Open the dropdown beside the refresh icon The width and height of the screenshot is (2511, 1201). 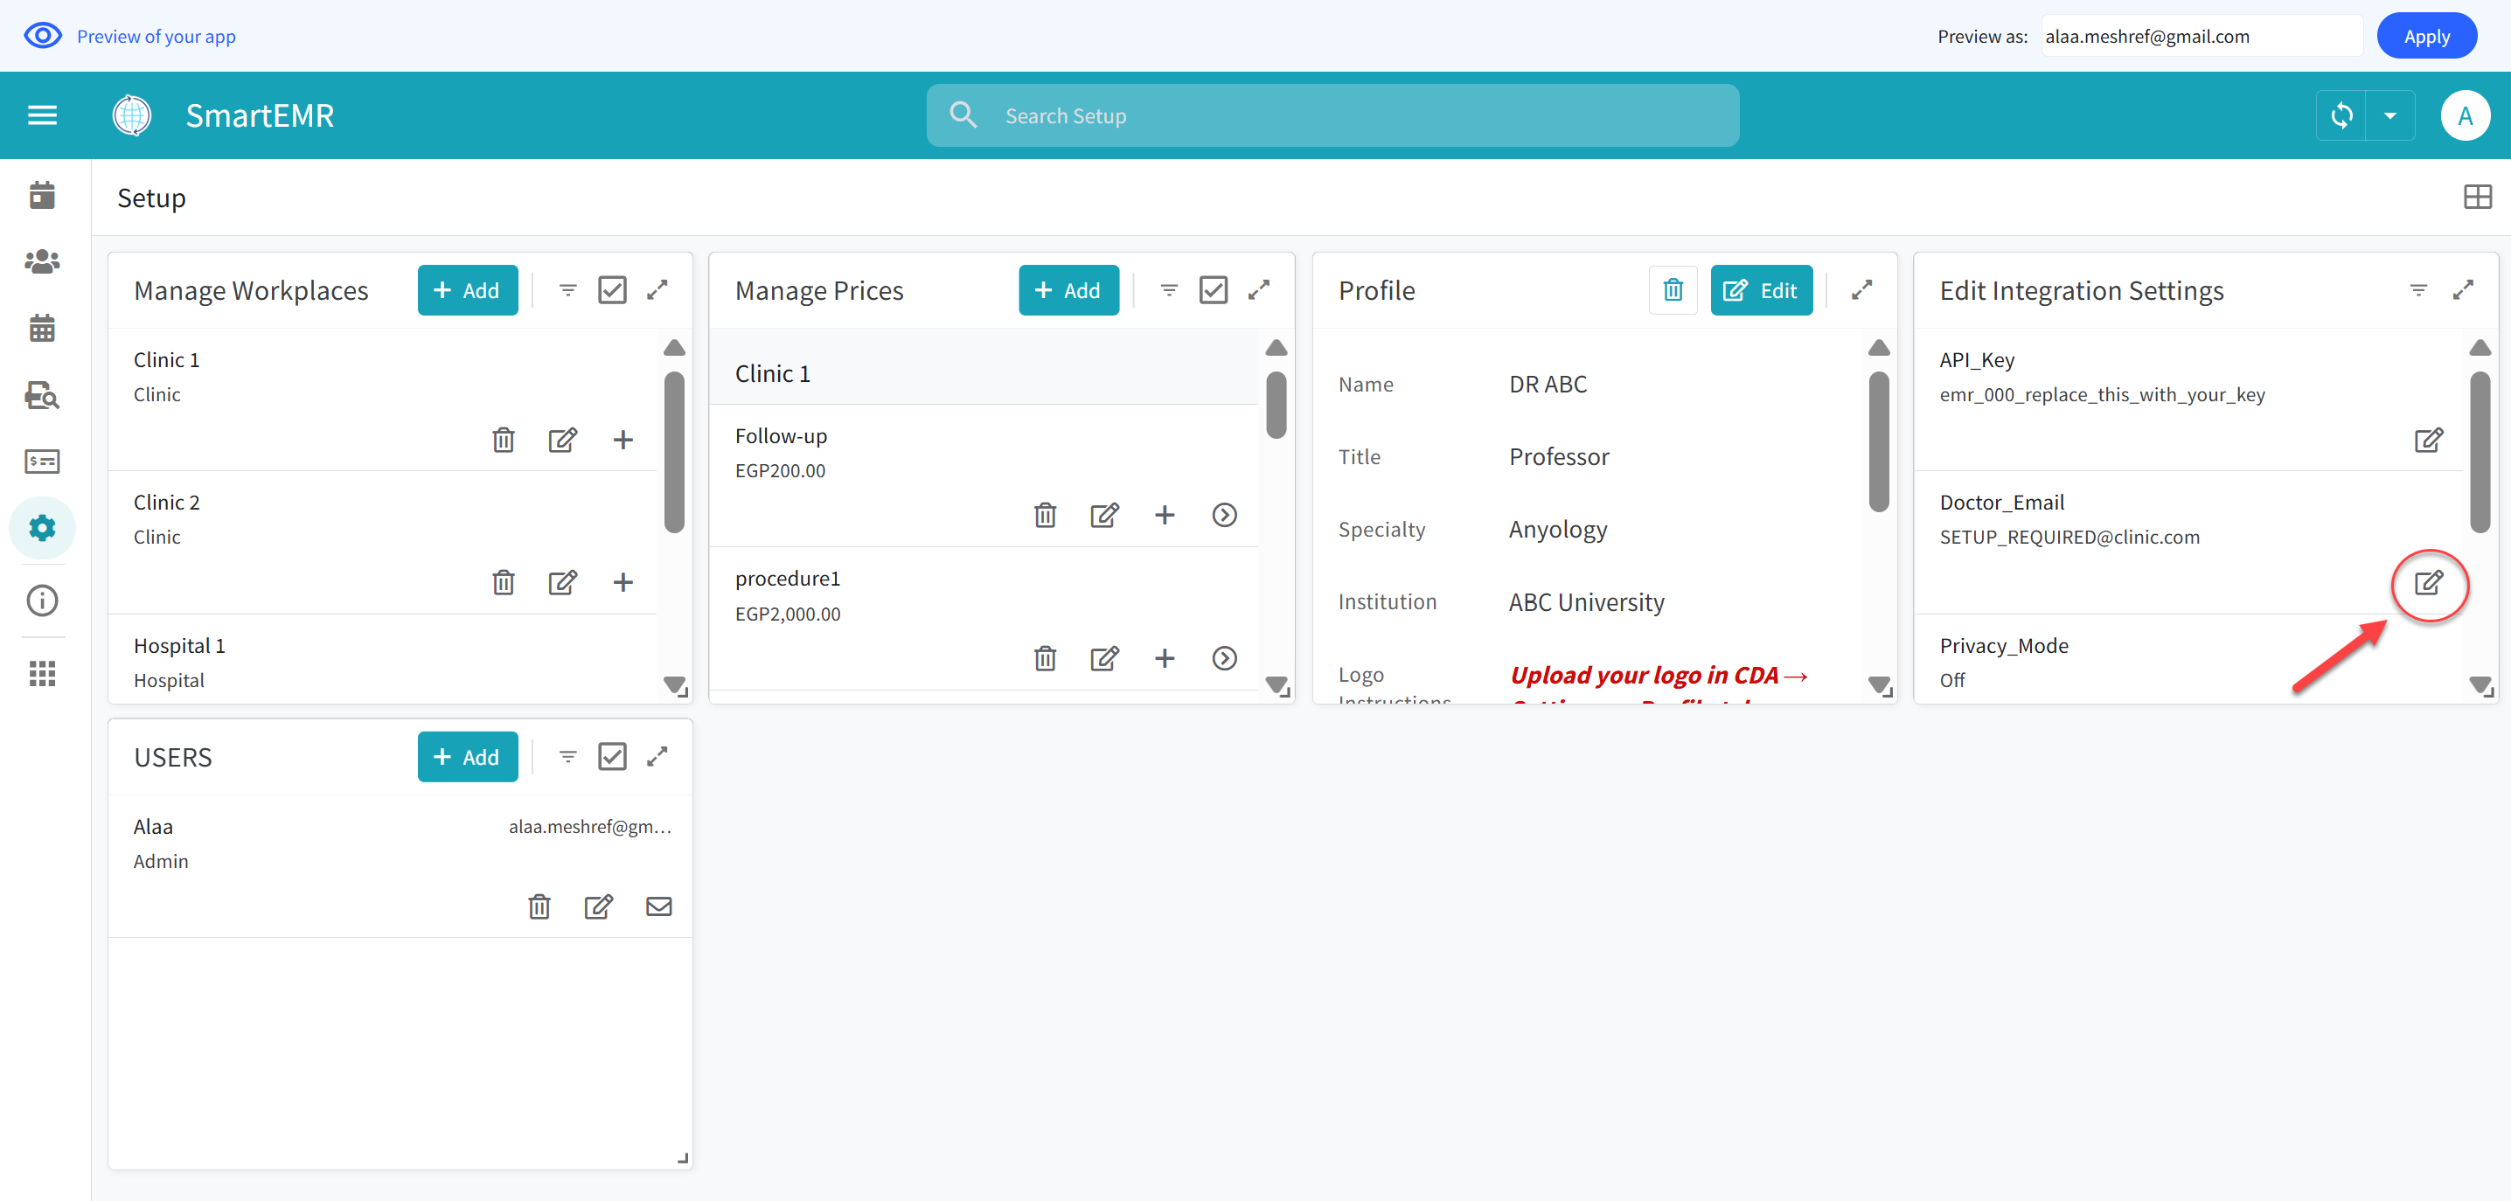coord(2390,115)
